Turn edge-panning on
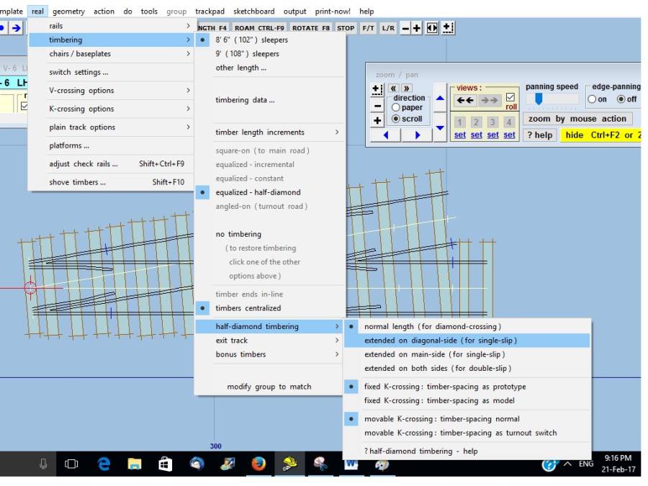648x486 pixels. (x=592, y=99)
